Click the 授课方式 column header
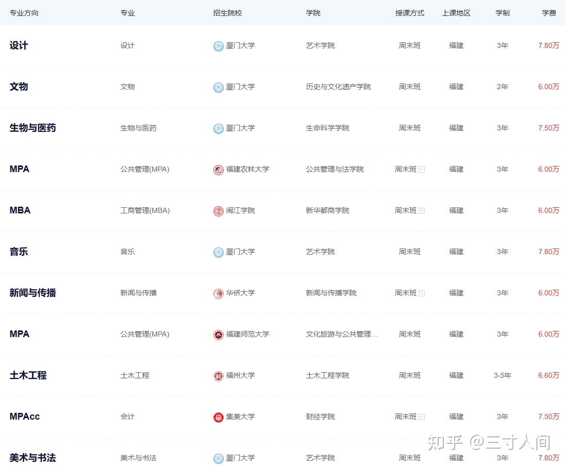Viewport: 565px width, 466px height. point(410,13)
